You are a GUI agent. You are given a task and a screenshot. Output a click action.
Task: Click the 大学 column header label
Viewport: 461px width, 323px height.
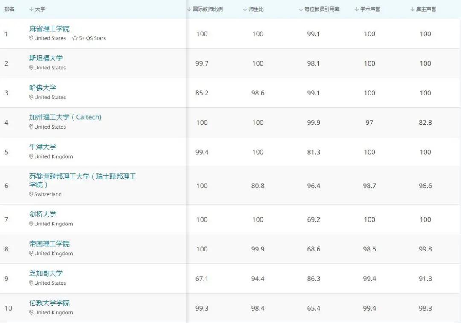click(x=40, y=9)
